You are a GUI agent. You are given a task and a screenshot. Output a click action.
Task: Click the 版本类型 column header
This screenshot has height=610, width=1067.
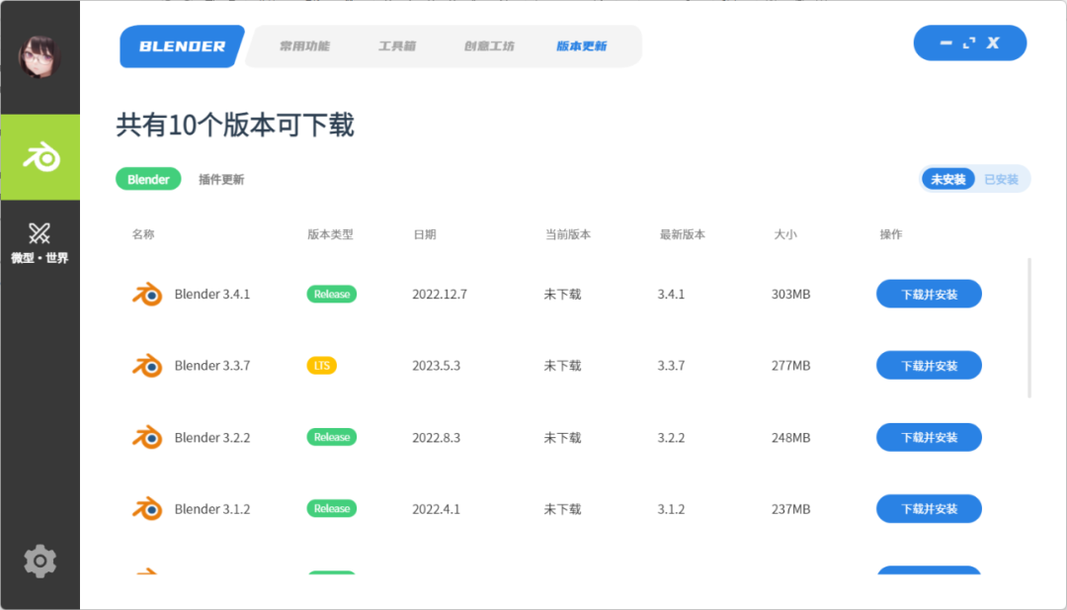pyautogui.click(x=330, y=234)
